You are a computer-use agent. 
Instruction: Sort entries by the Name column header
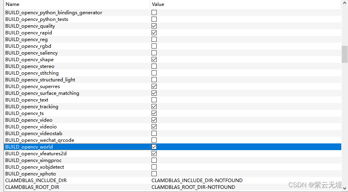point(77,4)
